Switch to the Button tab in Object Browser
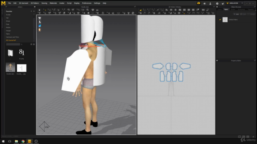257x144 pixels. coord(233,10)
